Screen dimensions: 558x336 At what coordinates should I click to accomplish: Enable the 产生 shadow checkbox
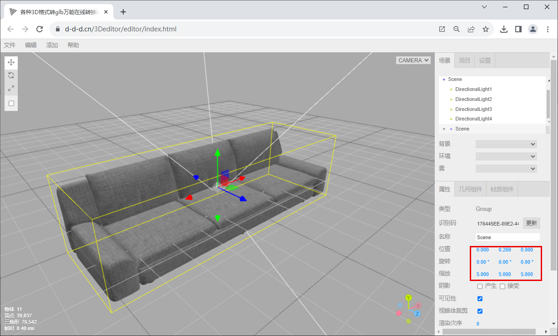pyautogui.click(x=480, y=286)
